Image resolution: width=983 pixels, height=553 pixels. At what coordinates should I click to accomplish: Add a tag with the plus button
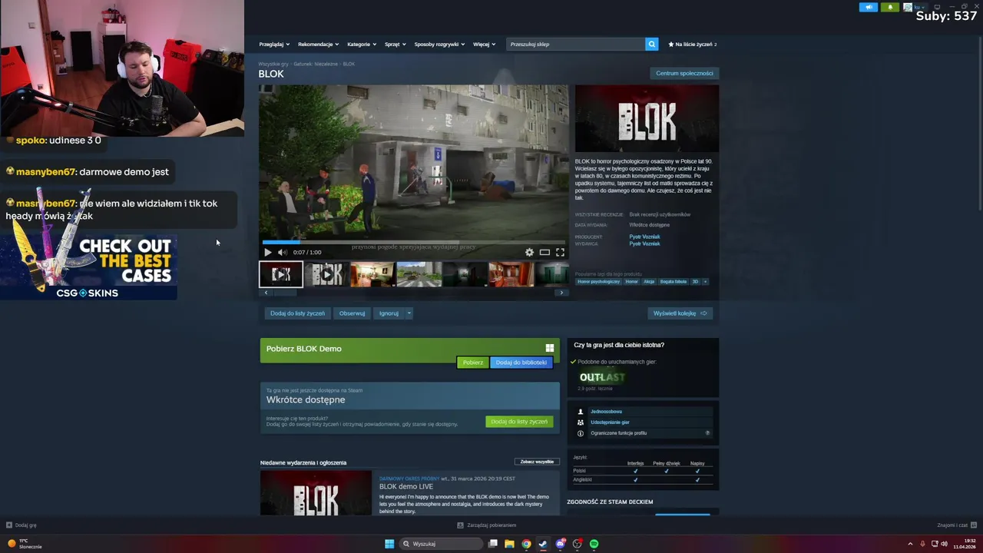705,282
